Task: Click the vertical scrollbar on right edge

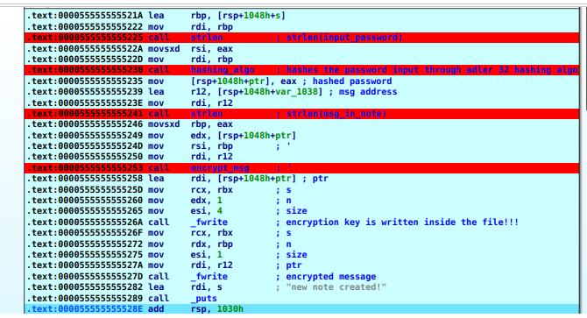Action: pyautogui.click(x=583, y=59)
